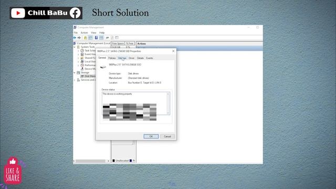Expand the Event Viewer tree node
Image resolution: width=336 pixels, height=189 pixels.
(78, 54)
